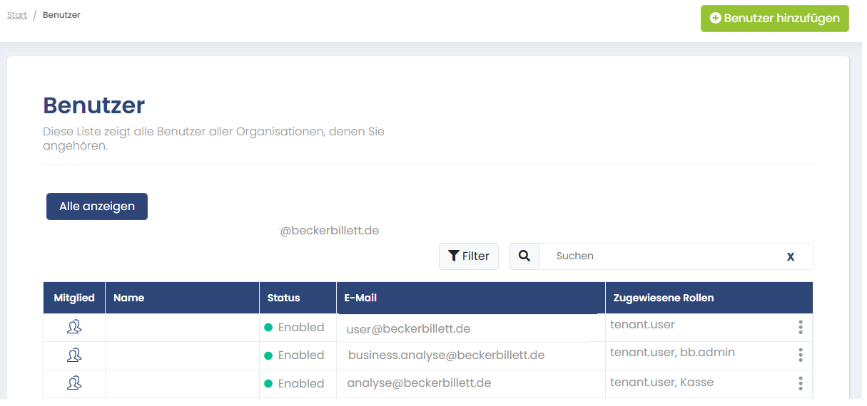Select email business.analyse@beckerbillett.de
Image resolution: width=867 pixels, height=406 pixels.
point(446,355)
